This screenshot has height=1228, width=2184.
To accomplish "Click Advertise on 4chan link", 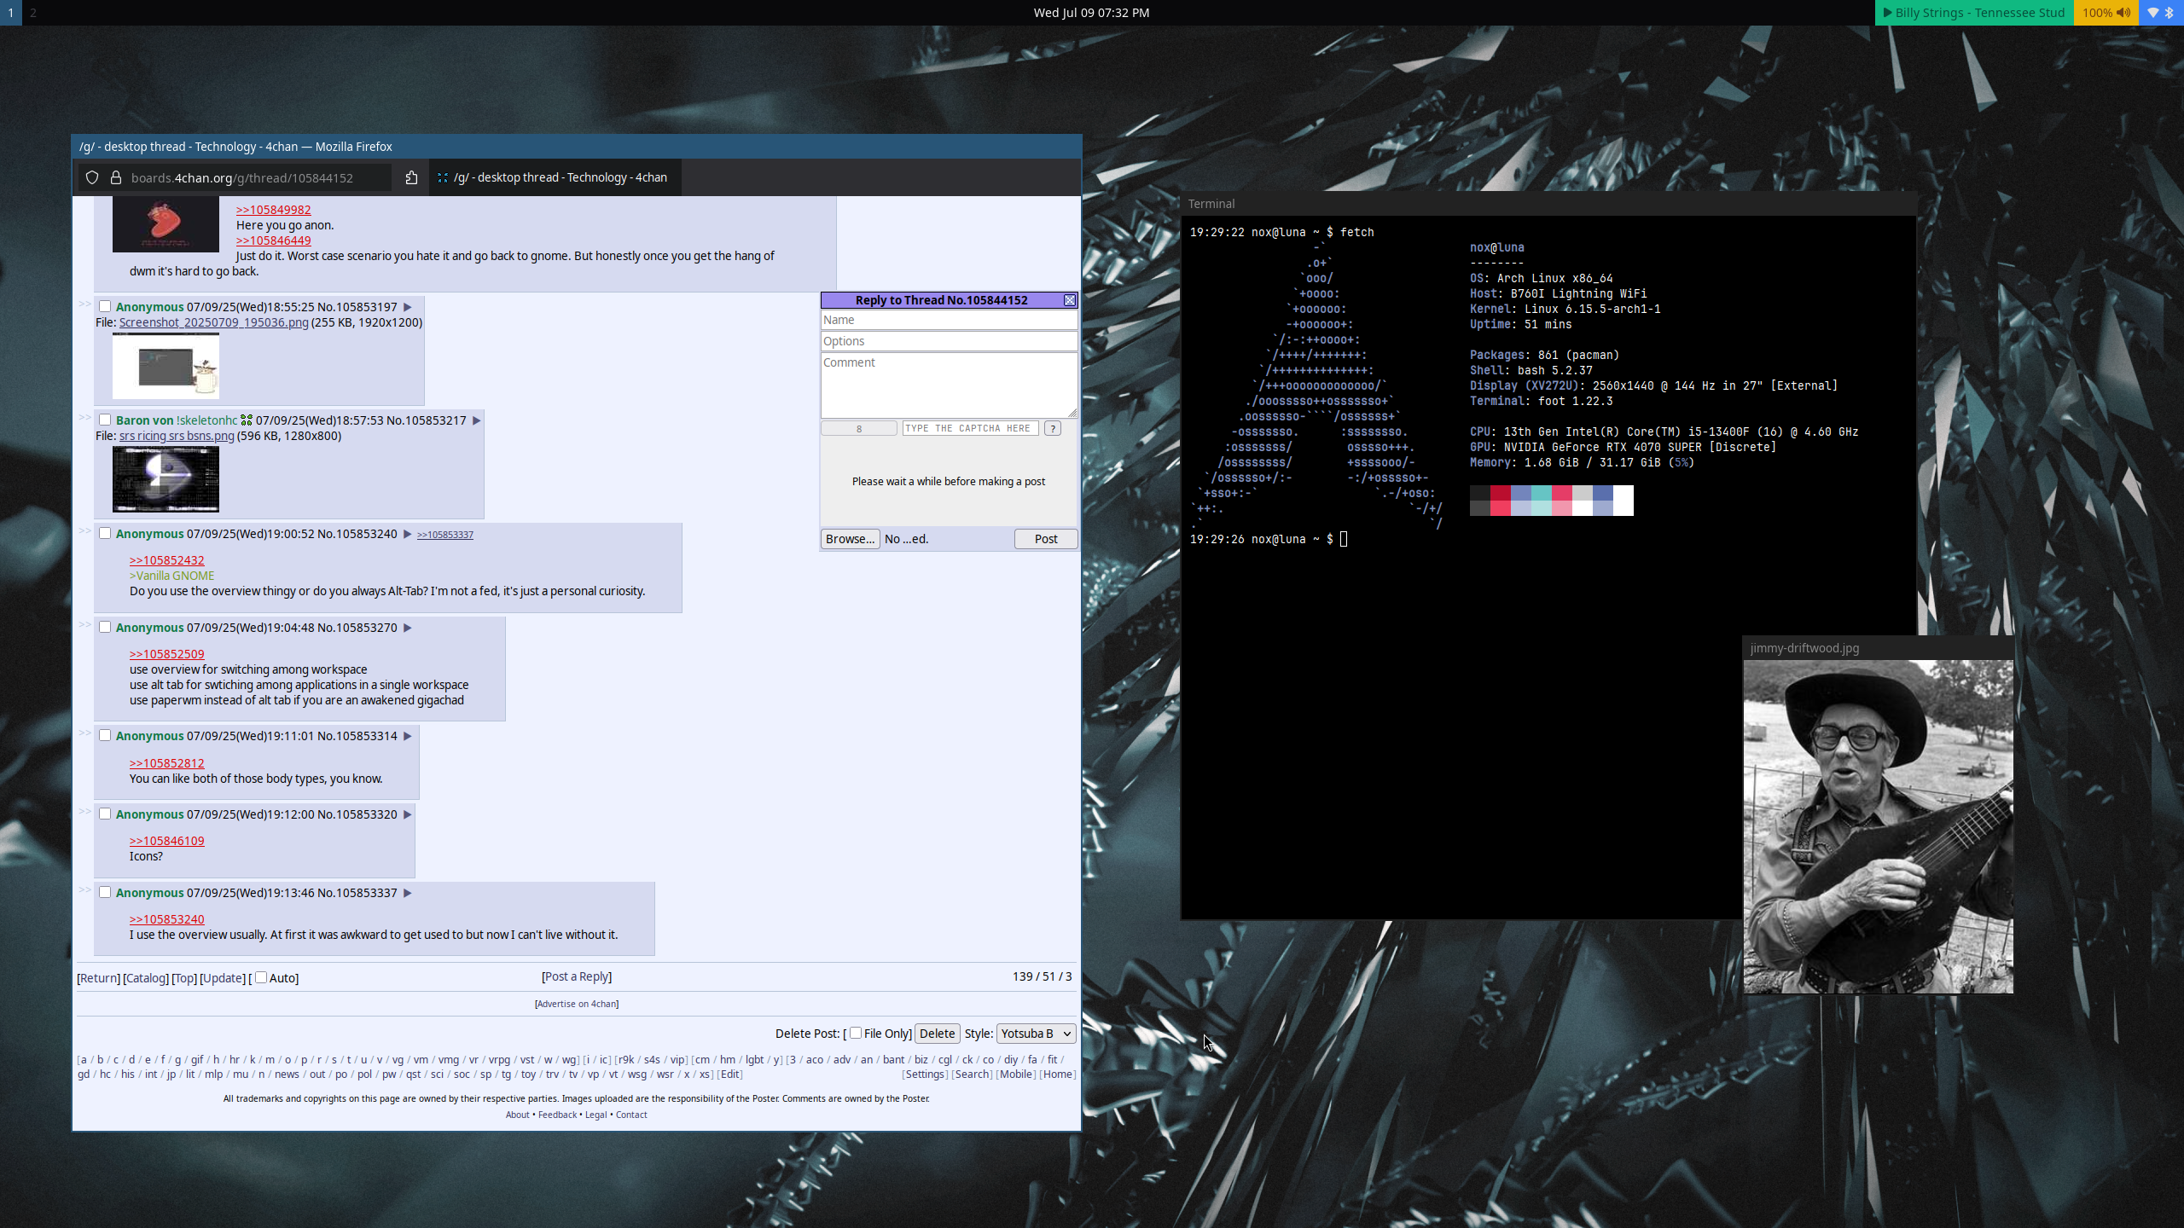I will pyautogui.click(x=577, y=1004).
